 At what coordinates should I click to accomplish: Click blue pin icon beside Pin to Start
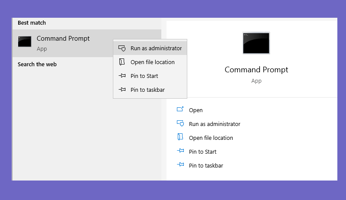(x=180, y=151)
